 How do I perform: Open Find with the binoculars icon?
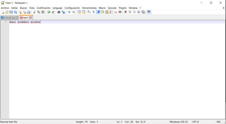coord(59,12)
